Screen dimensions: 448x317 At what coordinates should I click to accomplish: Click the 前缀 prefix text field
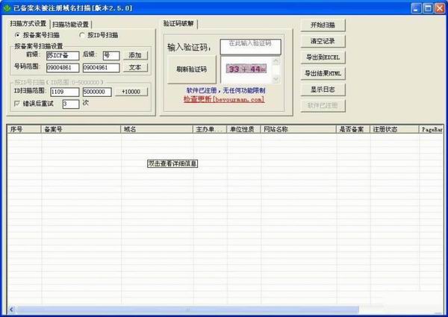[x=61, y=55]
